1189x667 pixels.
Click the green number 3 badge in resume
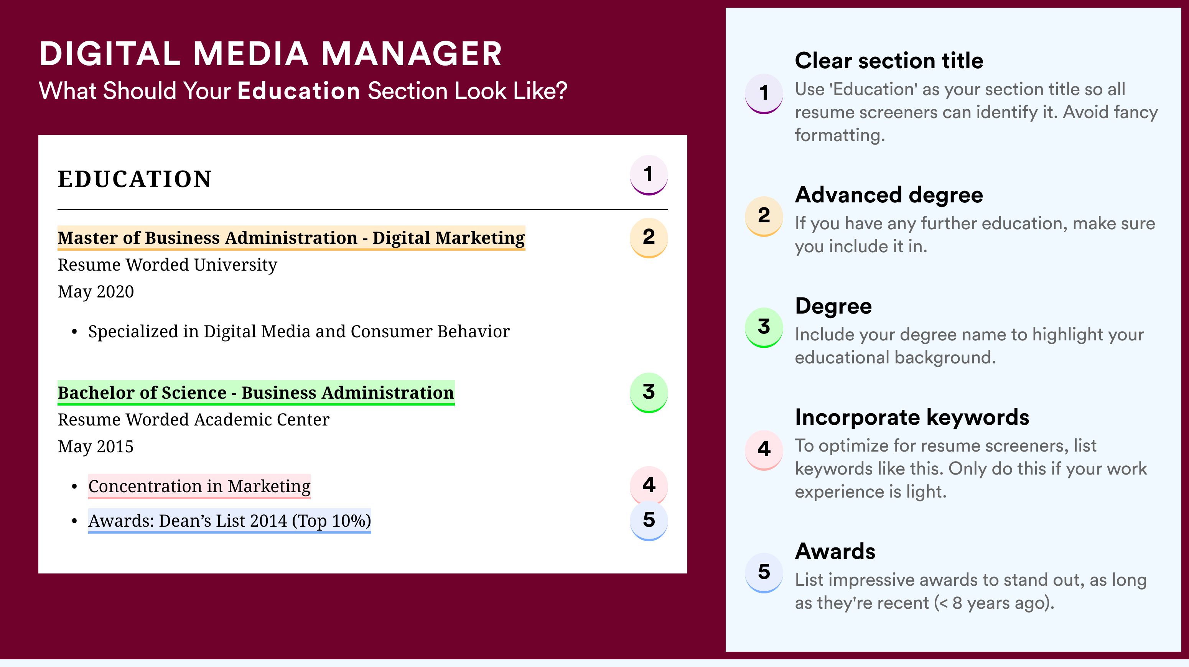click(x=649, y=392)
